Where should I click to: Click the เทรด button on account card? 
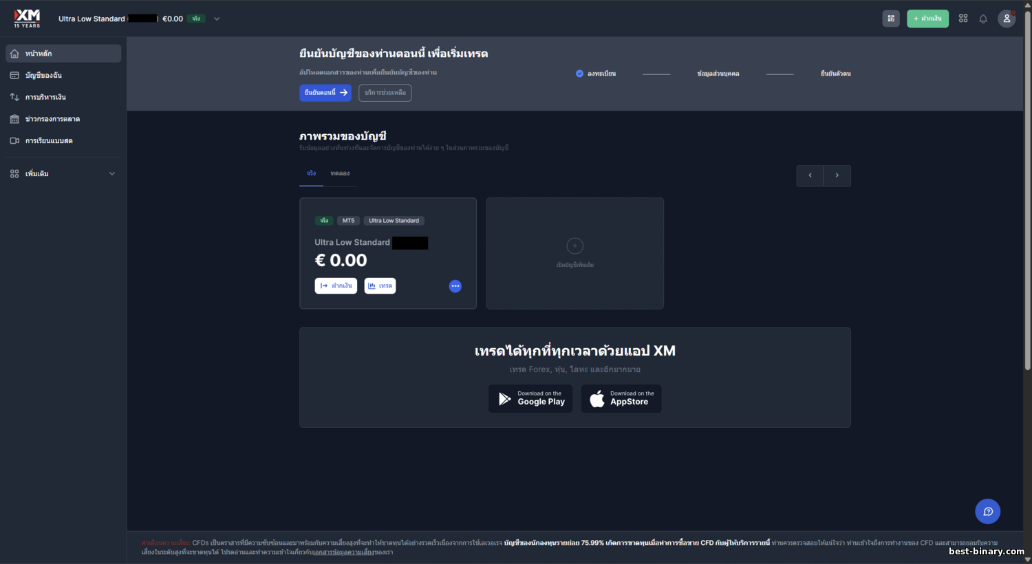[x=380, y=286]
